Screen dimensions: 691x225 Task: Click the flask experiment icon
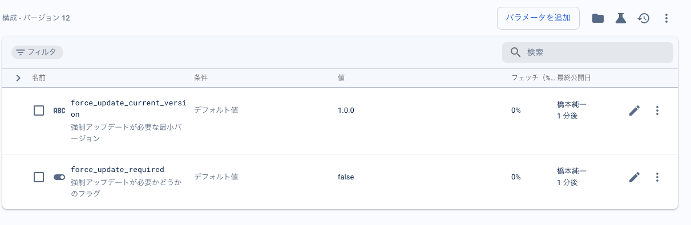(x=621, y=18)
